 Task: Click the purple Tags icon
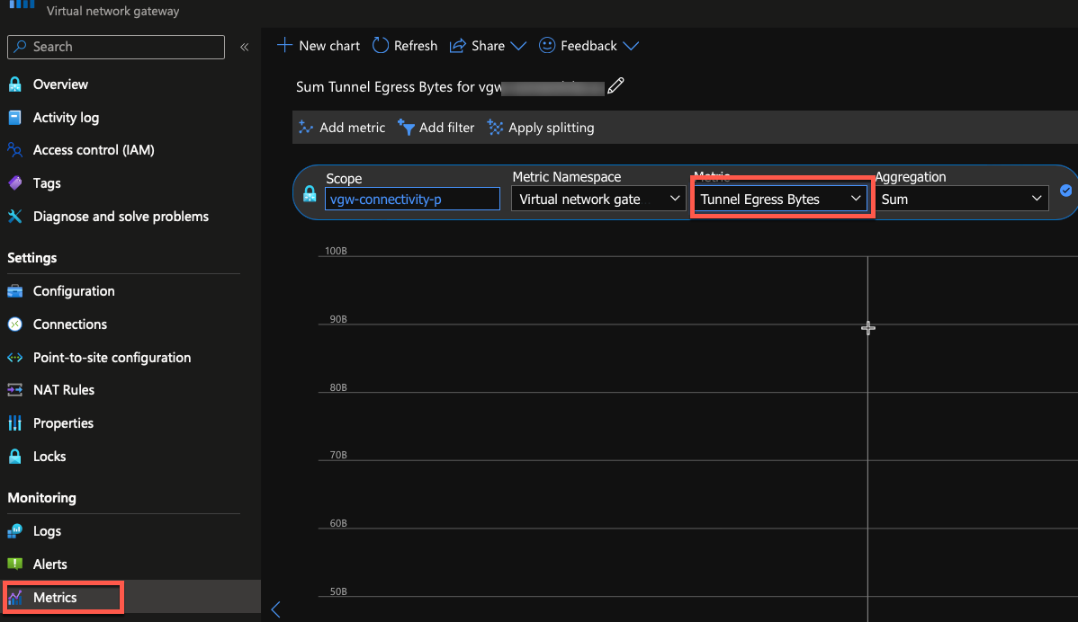14,182
